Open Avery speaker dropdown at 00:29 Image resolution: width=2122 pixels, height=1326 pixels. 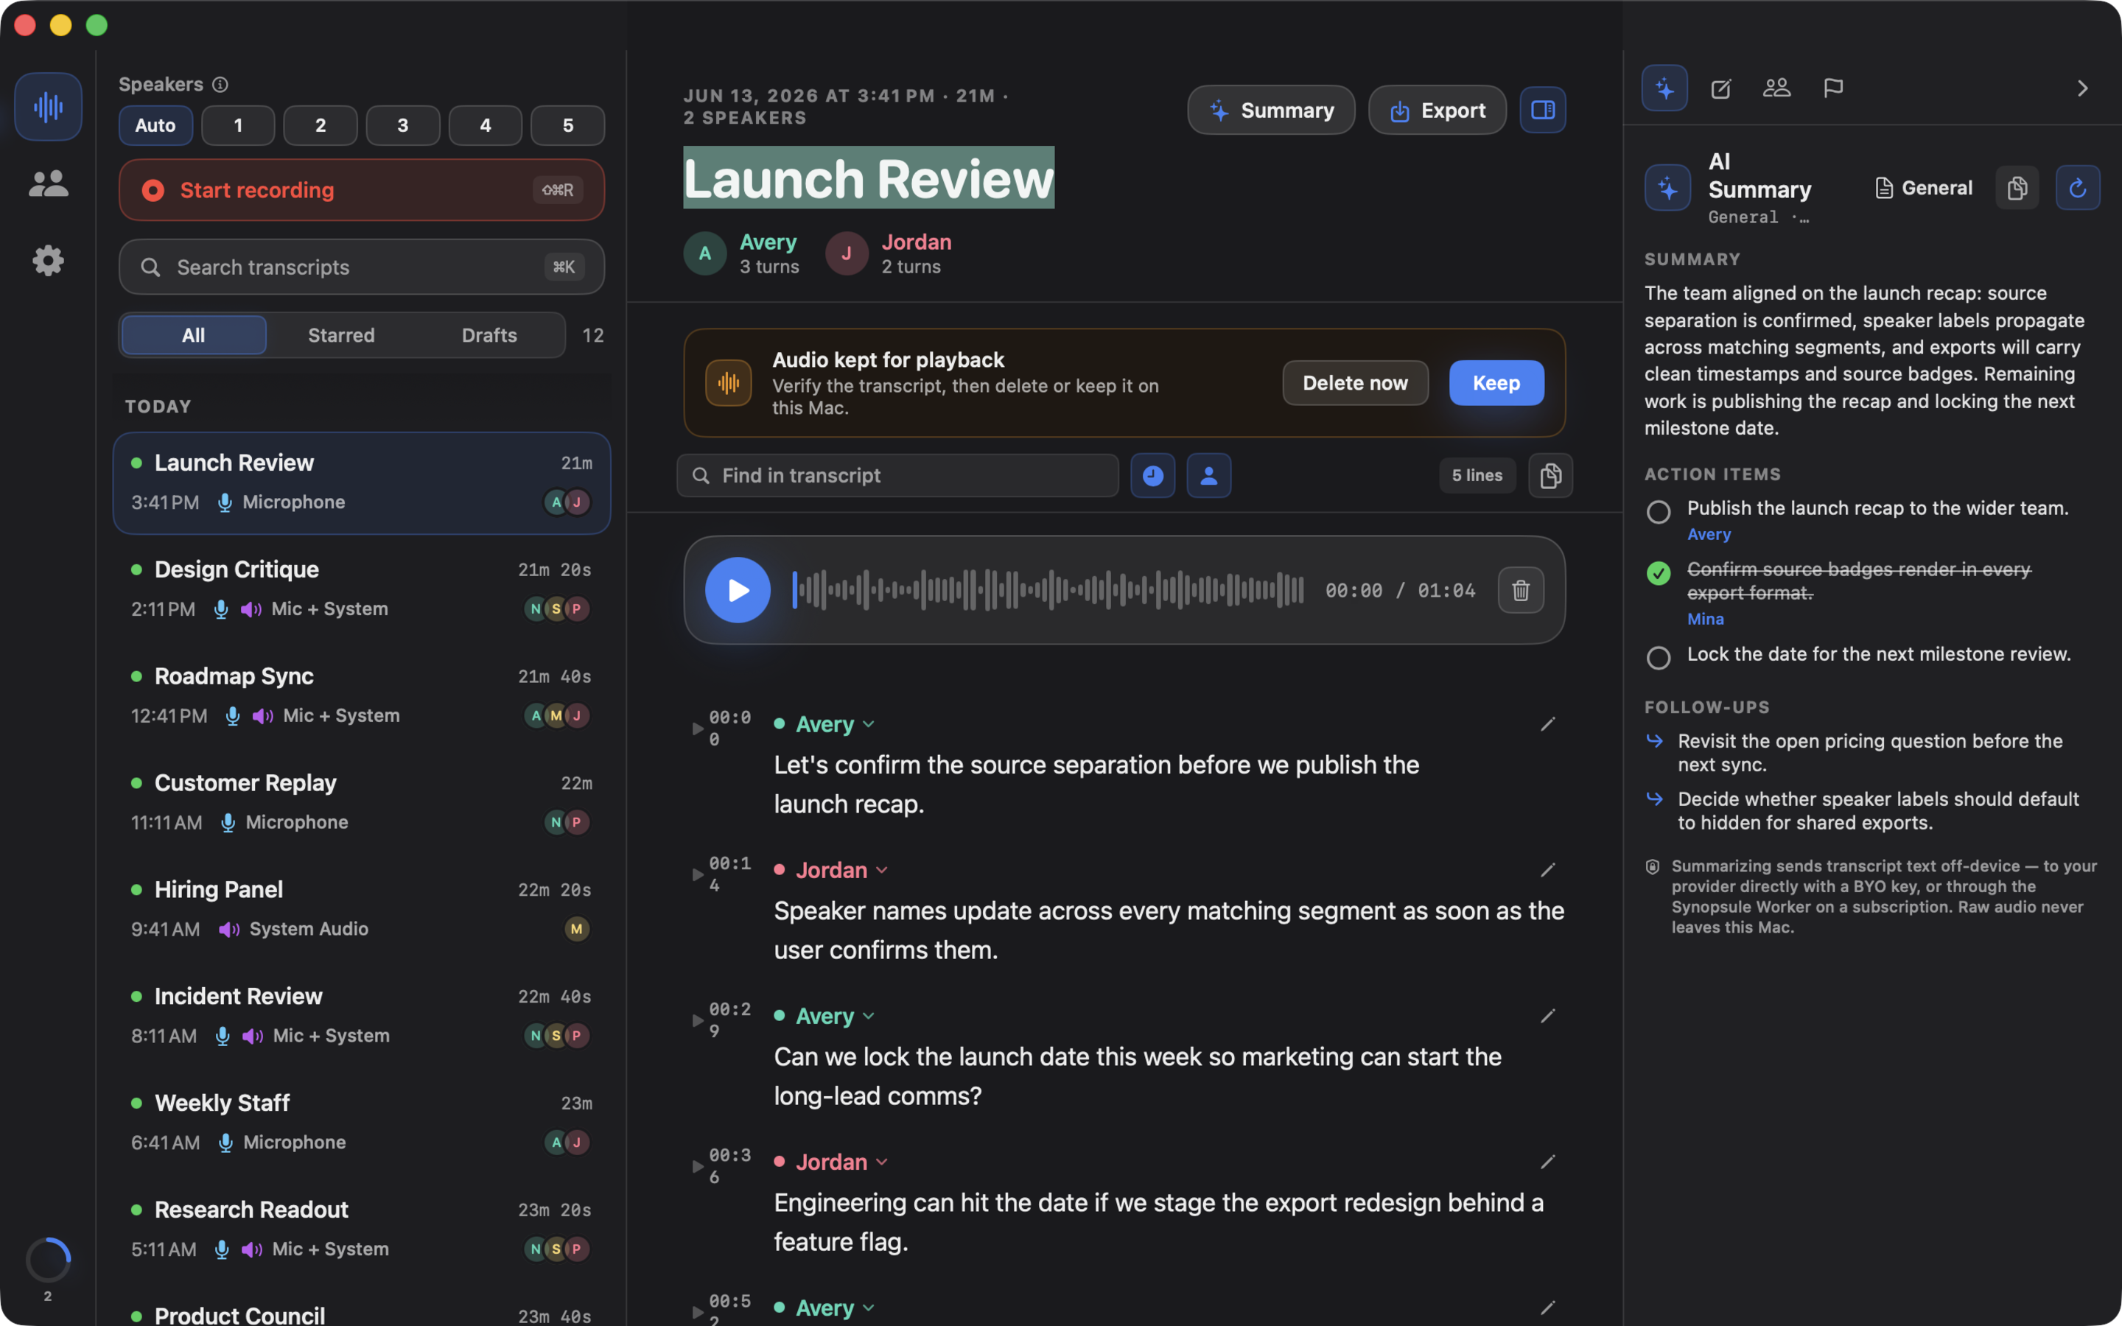click(x=825, y=1016)
